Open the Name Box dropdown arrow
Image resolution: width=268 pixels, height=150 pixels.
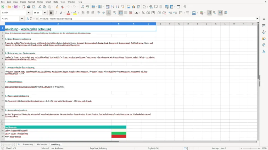click(22, 19)
